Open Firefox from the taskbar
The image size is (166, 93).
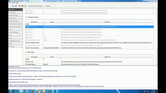33,91
